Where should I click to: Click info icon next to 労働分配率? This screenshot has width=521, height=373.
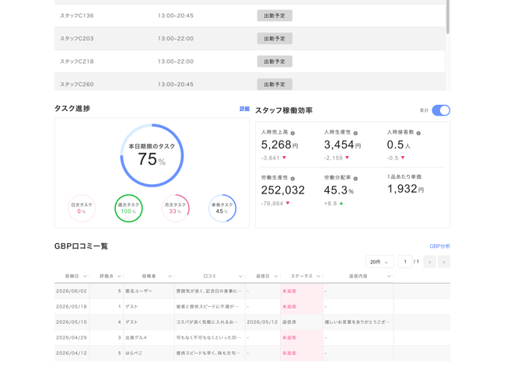point(355,179)
